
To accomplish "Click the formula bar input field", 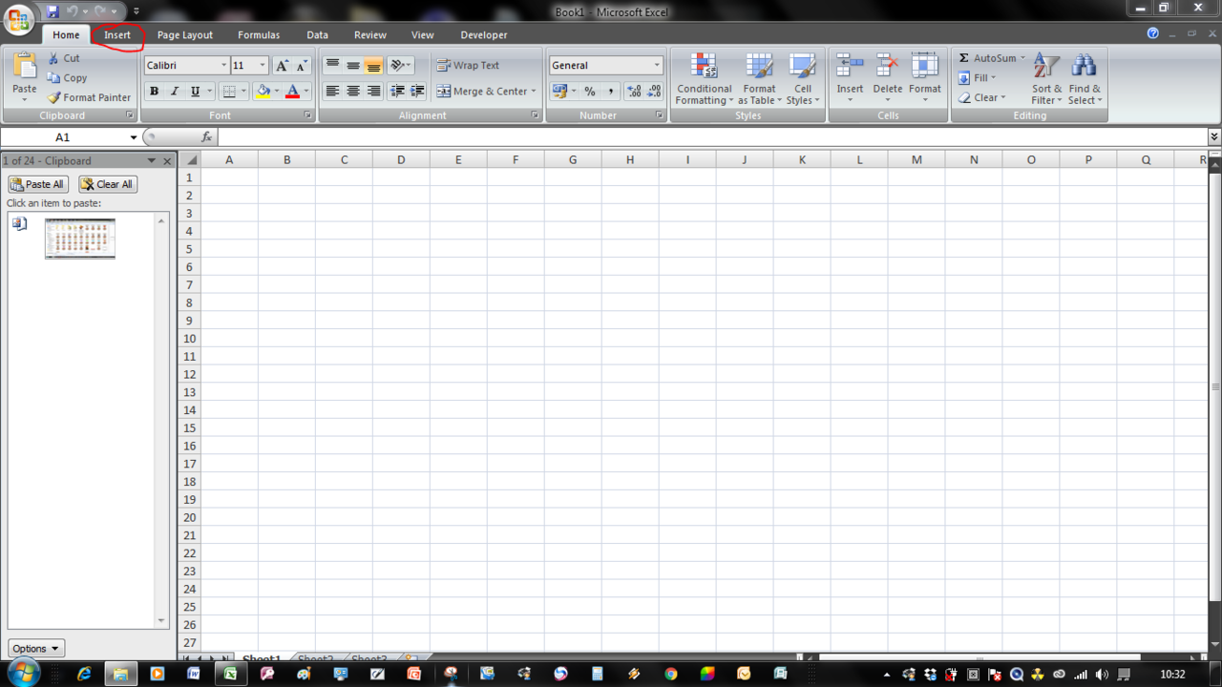I will pos(711,137).
